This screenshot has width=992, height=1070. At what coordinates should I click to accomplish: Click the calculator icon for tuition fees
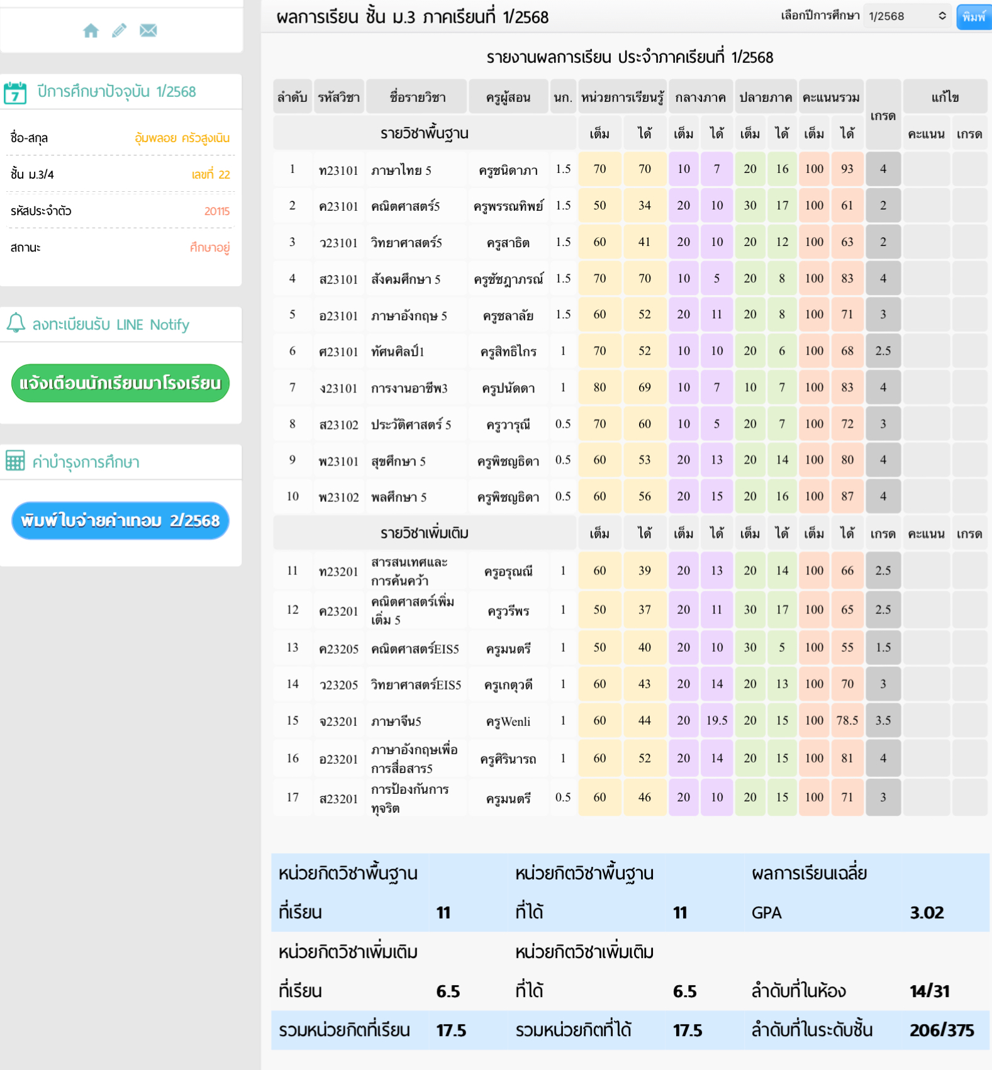tap(15, 461)
